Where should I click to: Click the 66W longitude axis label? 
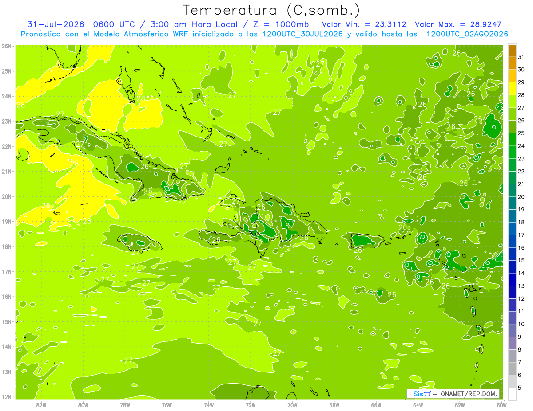click(x=376, y=405)
